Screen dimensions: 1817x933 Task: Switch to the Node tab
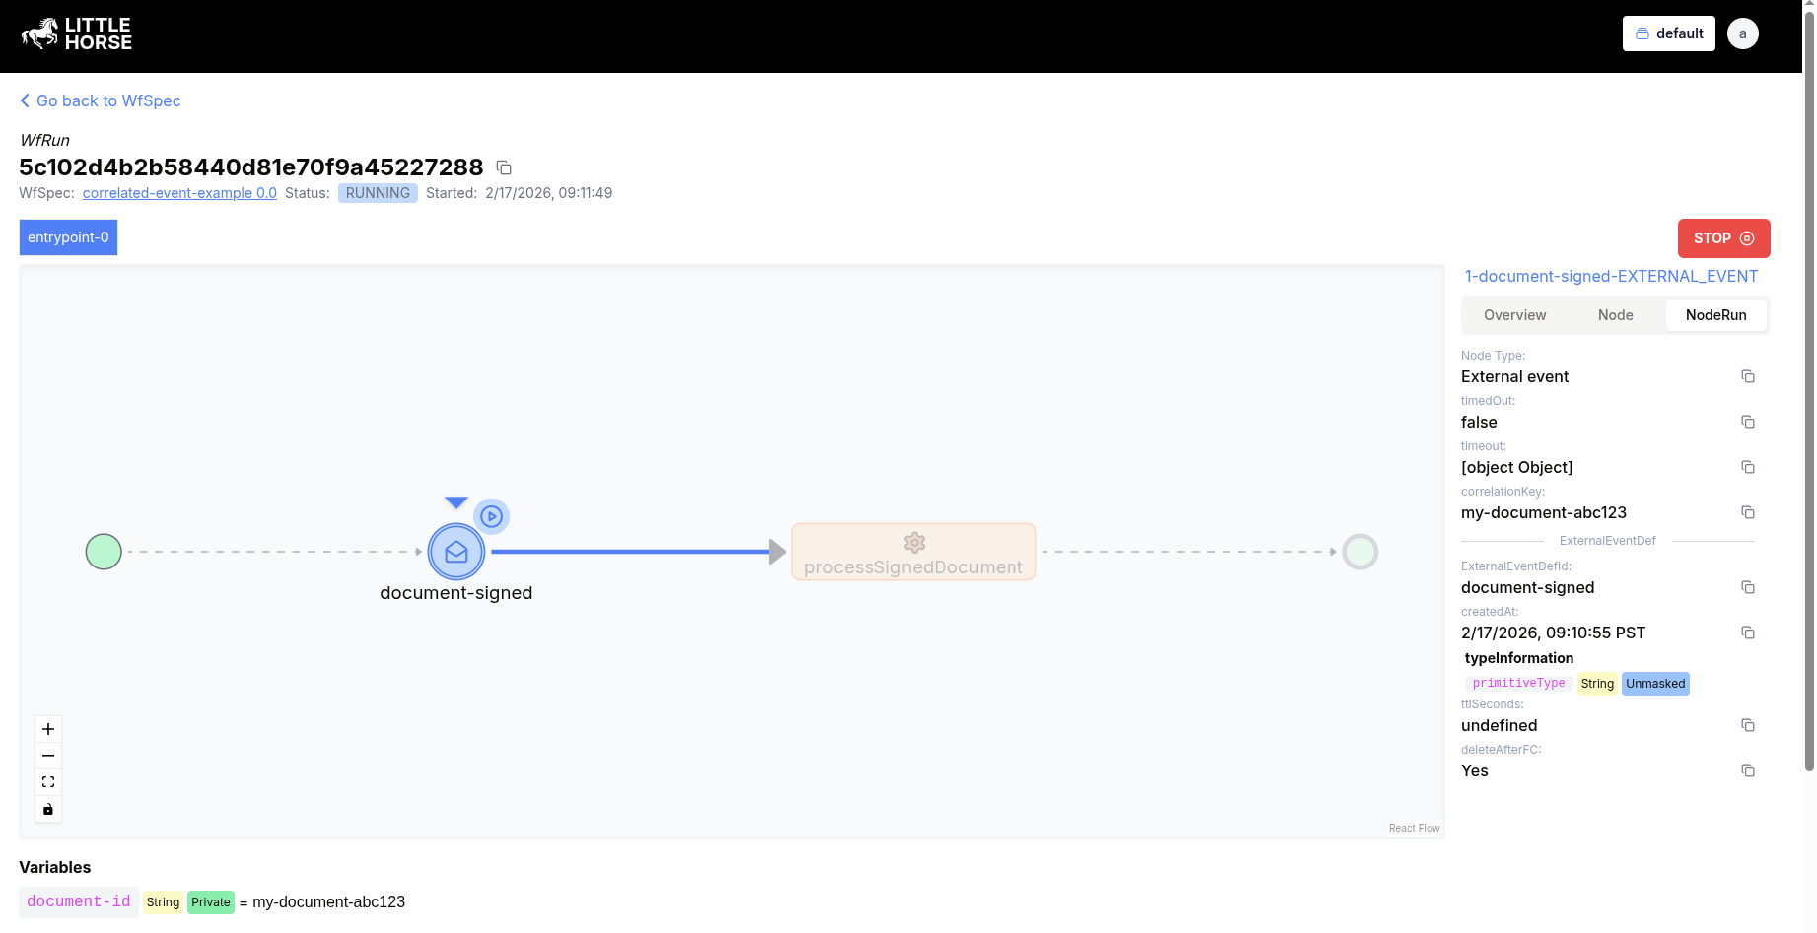[1615, 314]
